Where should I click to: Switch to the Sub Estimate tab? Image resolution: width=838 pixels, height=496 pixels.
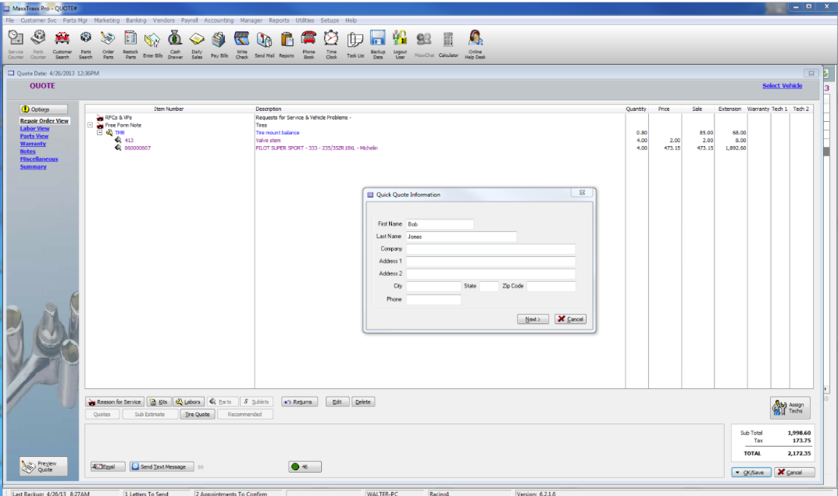(152, 413)
